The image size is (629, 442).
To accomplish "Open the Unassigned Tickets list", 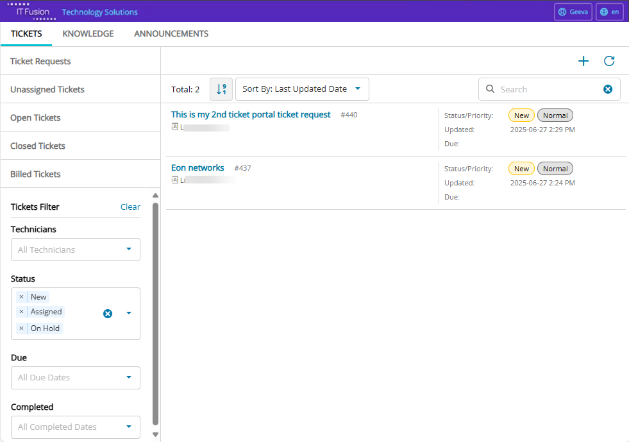I will click(47, 90).
